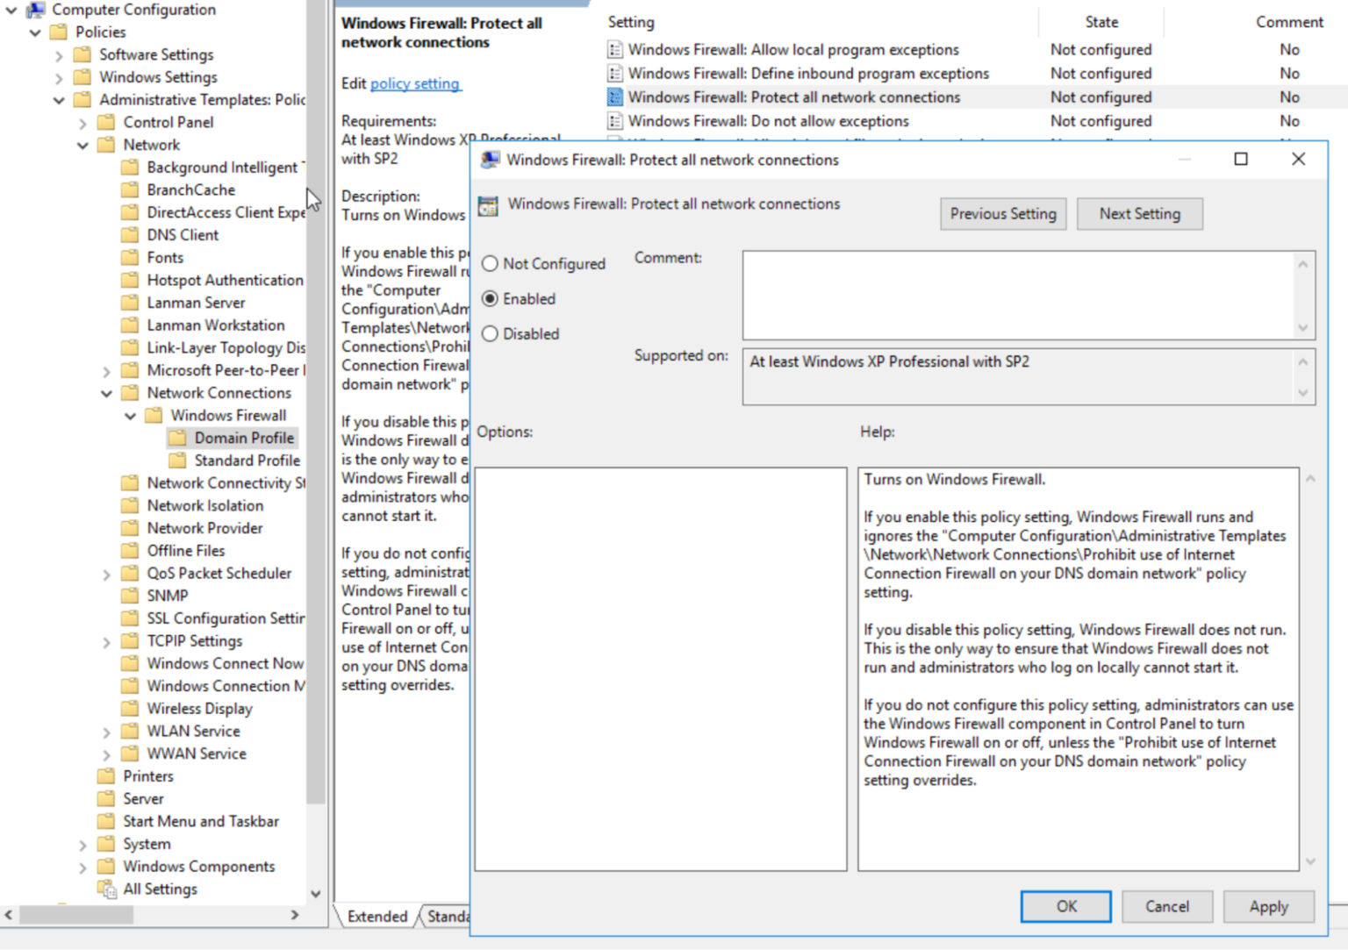
Task: Select the "Not Configured" radio button
Action: (x=490, y=263)
